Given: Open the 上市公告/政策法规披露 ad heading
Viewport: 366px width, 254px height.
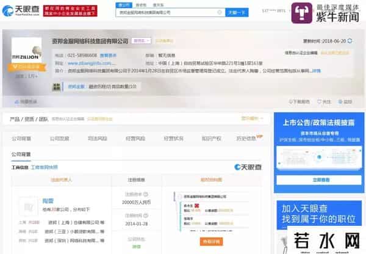Looking at the screenshot, I should pyautogui.click(x=319, y=123).
